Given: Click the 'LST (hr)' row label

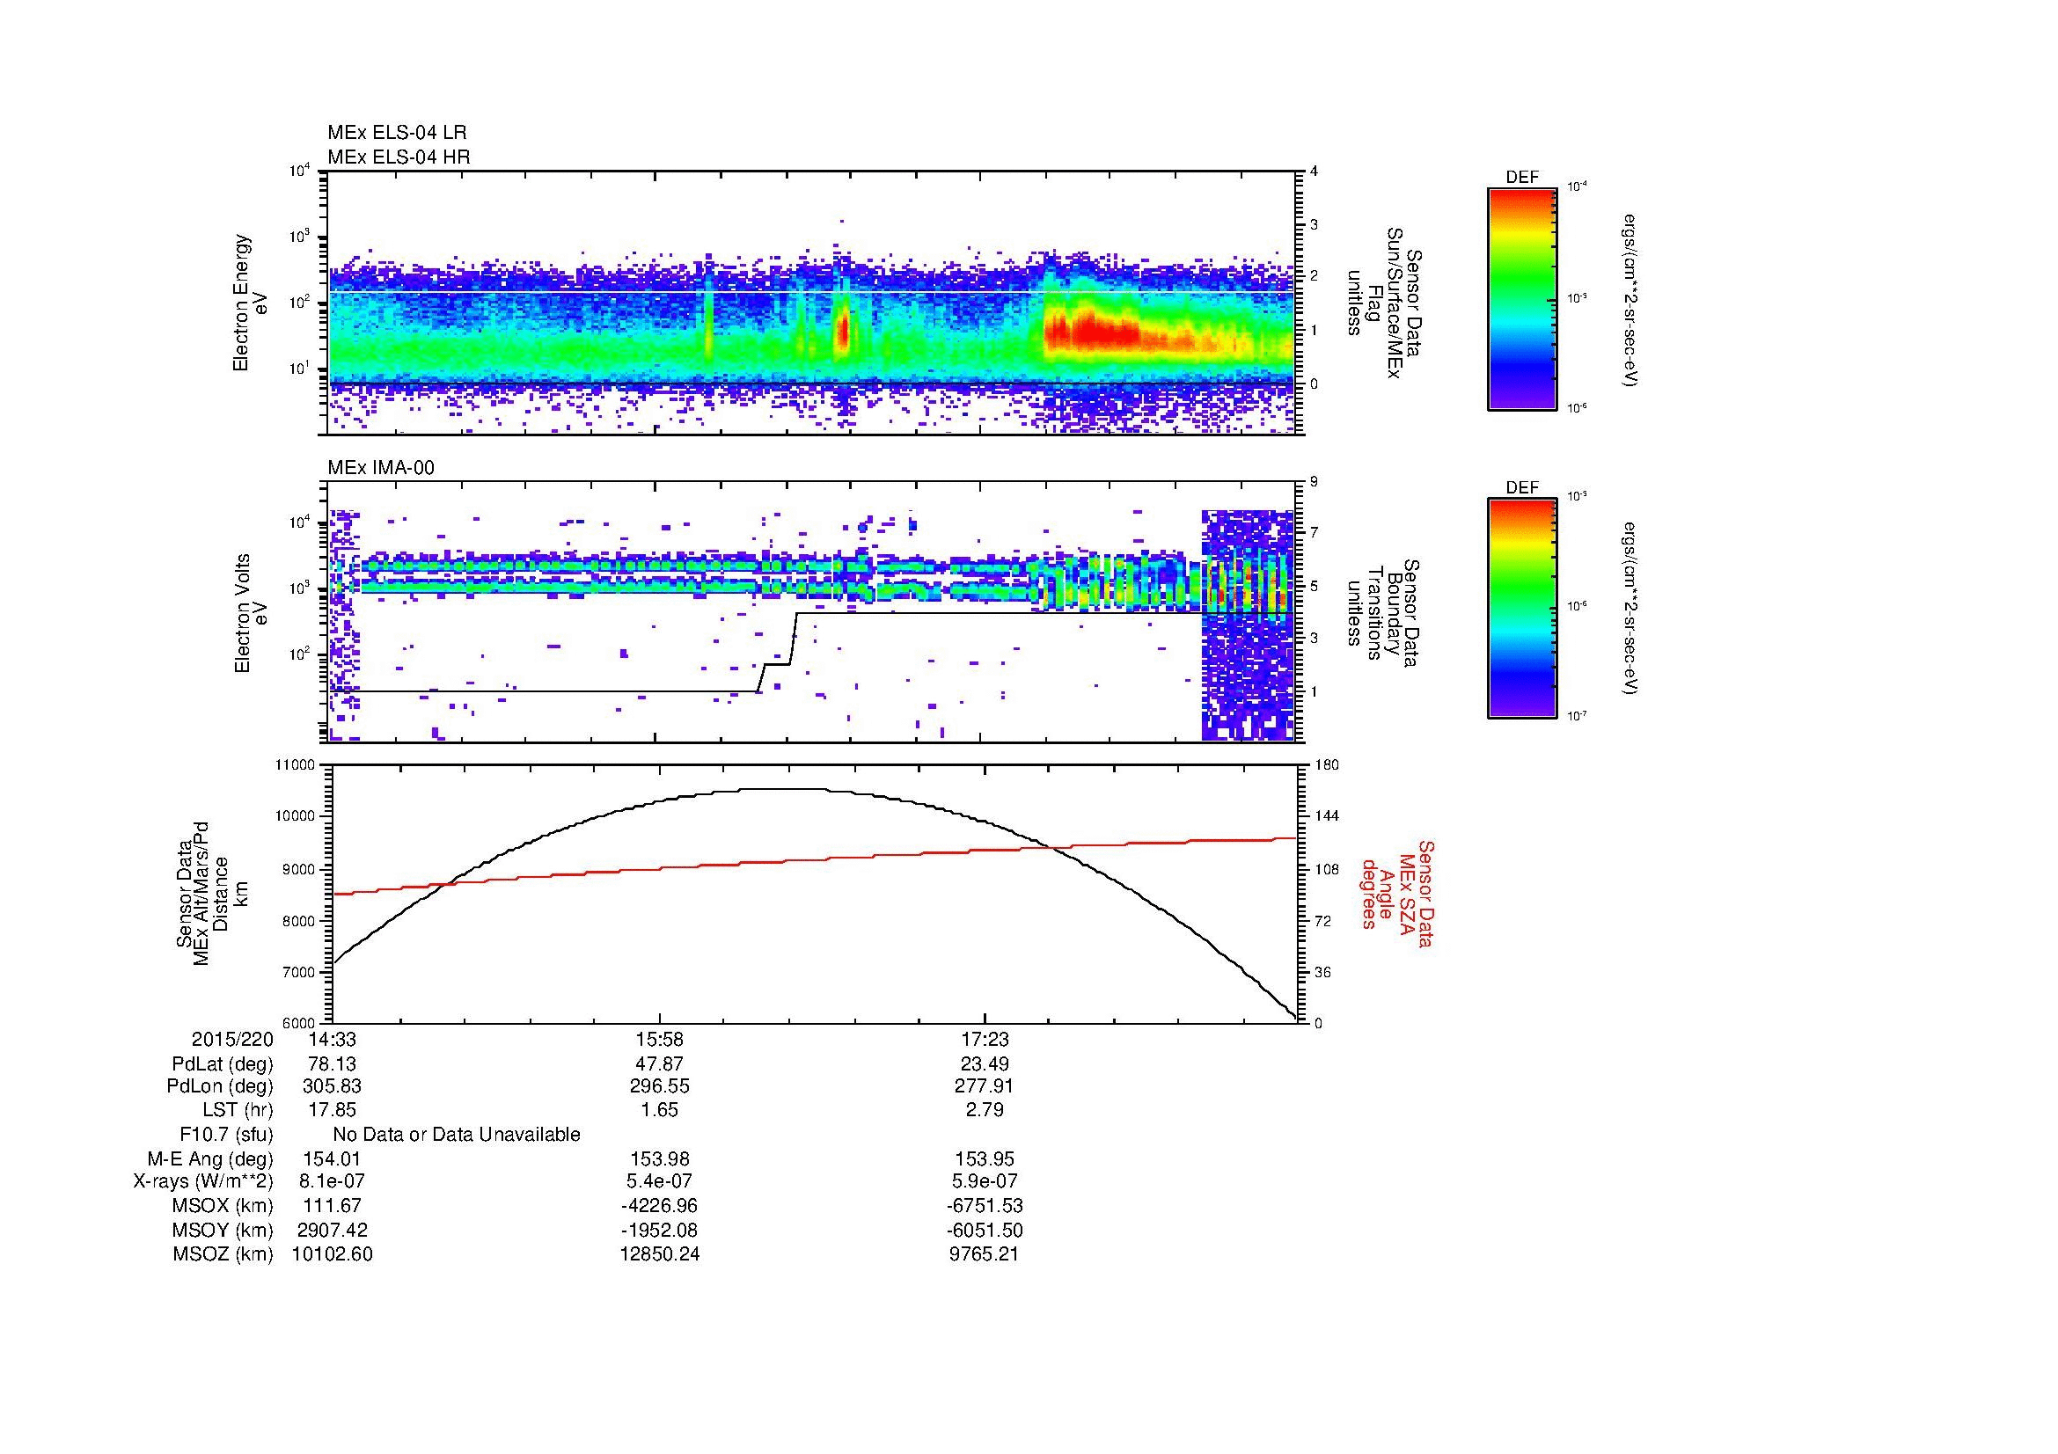Looking at the screenshot, I should click(x=238, y=1110).
